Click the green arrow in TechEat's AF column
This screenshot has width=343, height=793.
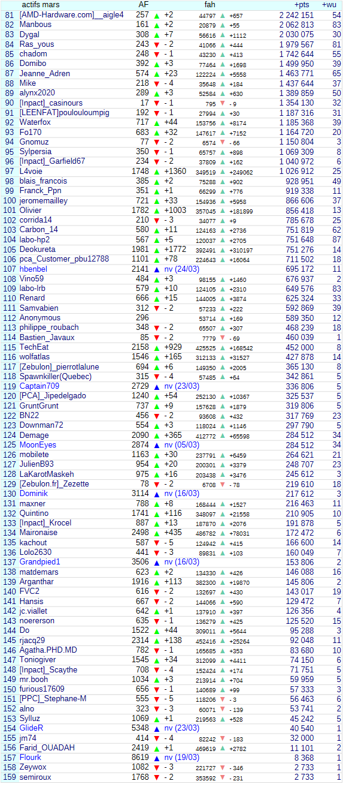pos(157,348)
